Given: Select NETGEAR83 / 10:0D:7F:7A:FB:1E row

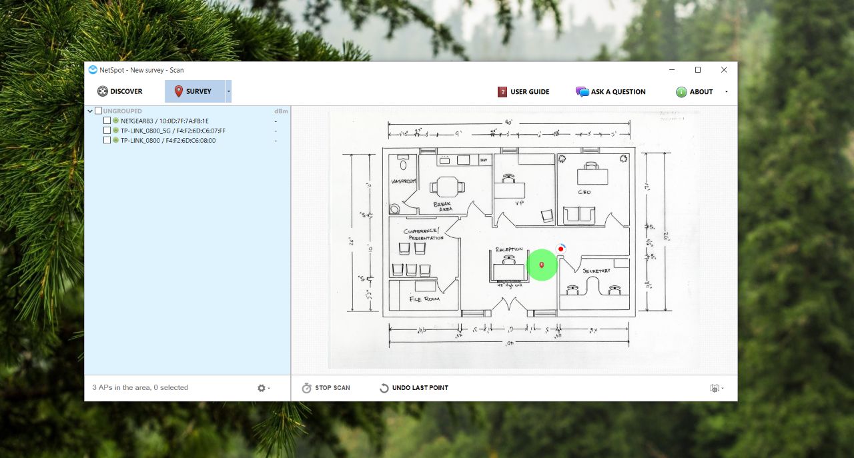Looking at the screenshot, I should pos(187,121).
